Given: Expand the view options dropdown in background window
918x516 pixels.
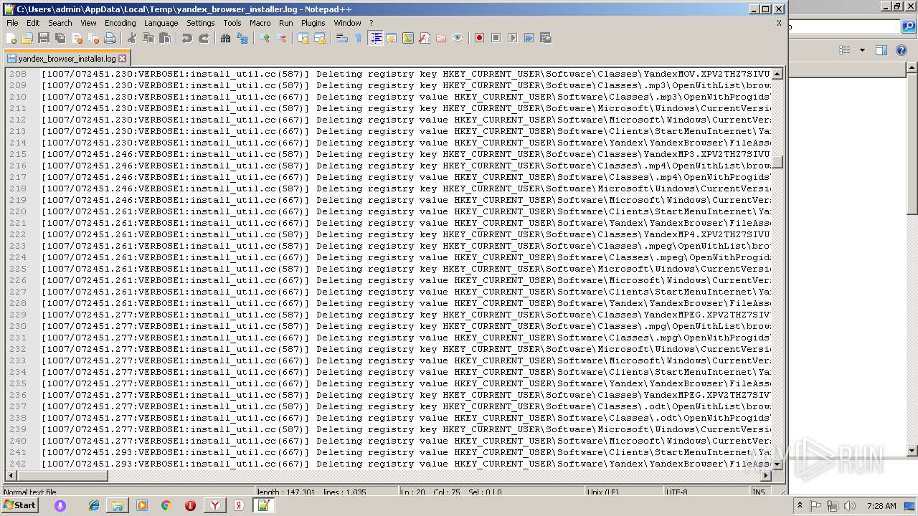Looking at the screenshot, I should click(x=862, y=50).
